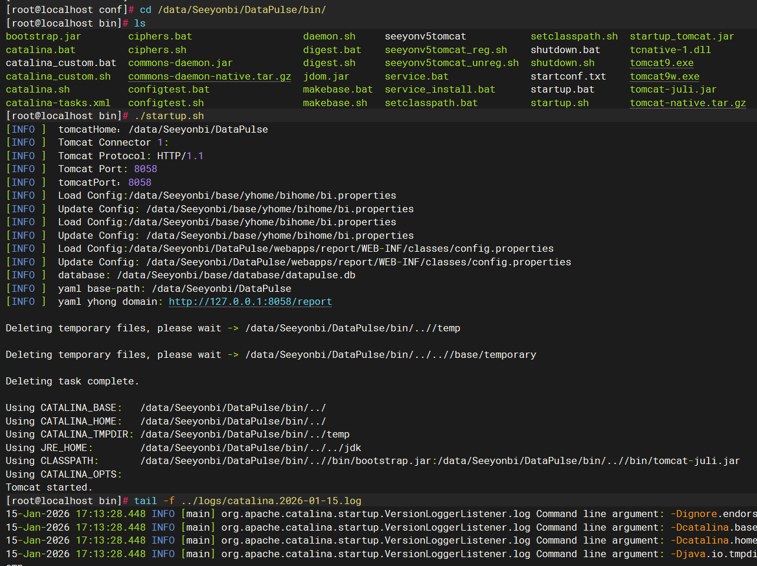Click the tail -f catalina log command

tap(248, 501)
